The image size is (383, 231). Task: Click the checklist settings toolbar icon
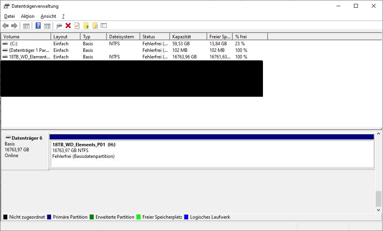point(104,26)
